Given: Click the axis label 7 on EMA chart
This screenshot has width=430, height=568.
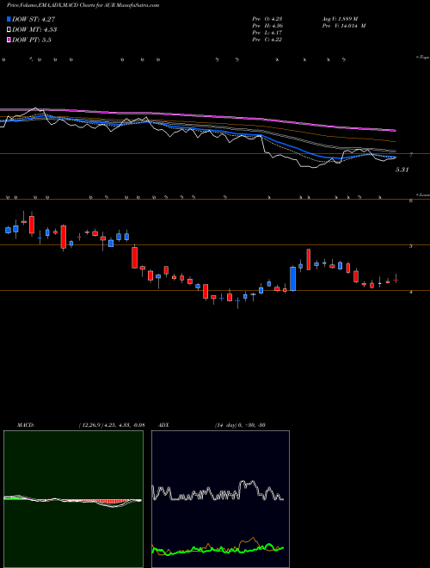Looking at the screenshot, I should [410, 155].
